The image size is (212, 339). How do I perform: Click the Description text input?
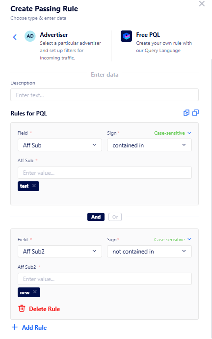click(105, 95)
